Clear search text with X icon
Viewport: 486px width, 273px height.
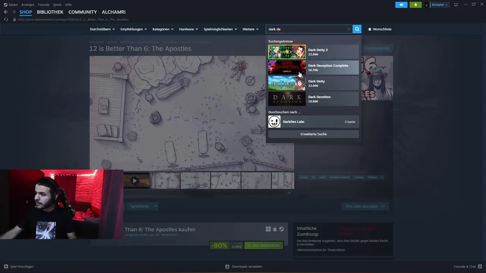click(x=348, y=29)
